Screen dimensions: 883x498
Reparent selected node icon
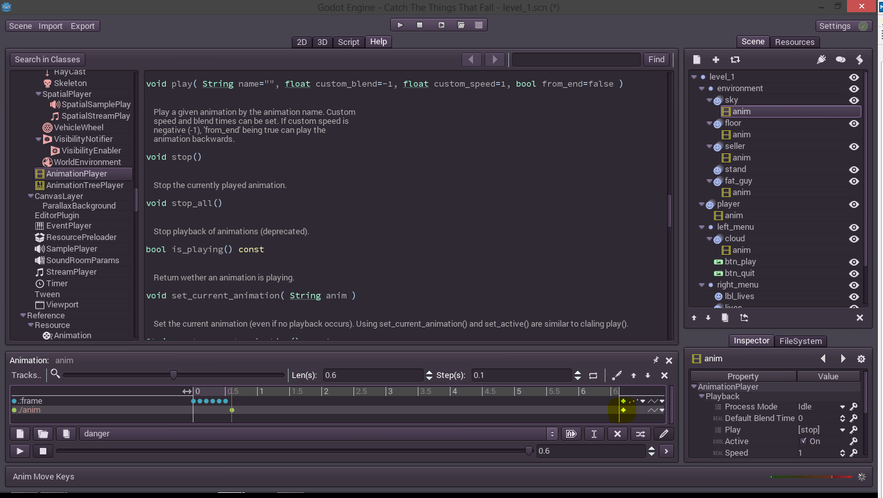tap(744, 318)
